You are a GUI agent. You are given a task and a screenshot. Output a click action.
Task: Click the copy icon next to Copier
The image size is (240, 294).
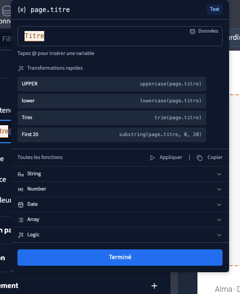click(200, 158)
